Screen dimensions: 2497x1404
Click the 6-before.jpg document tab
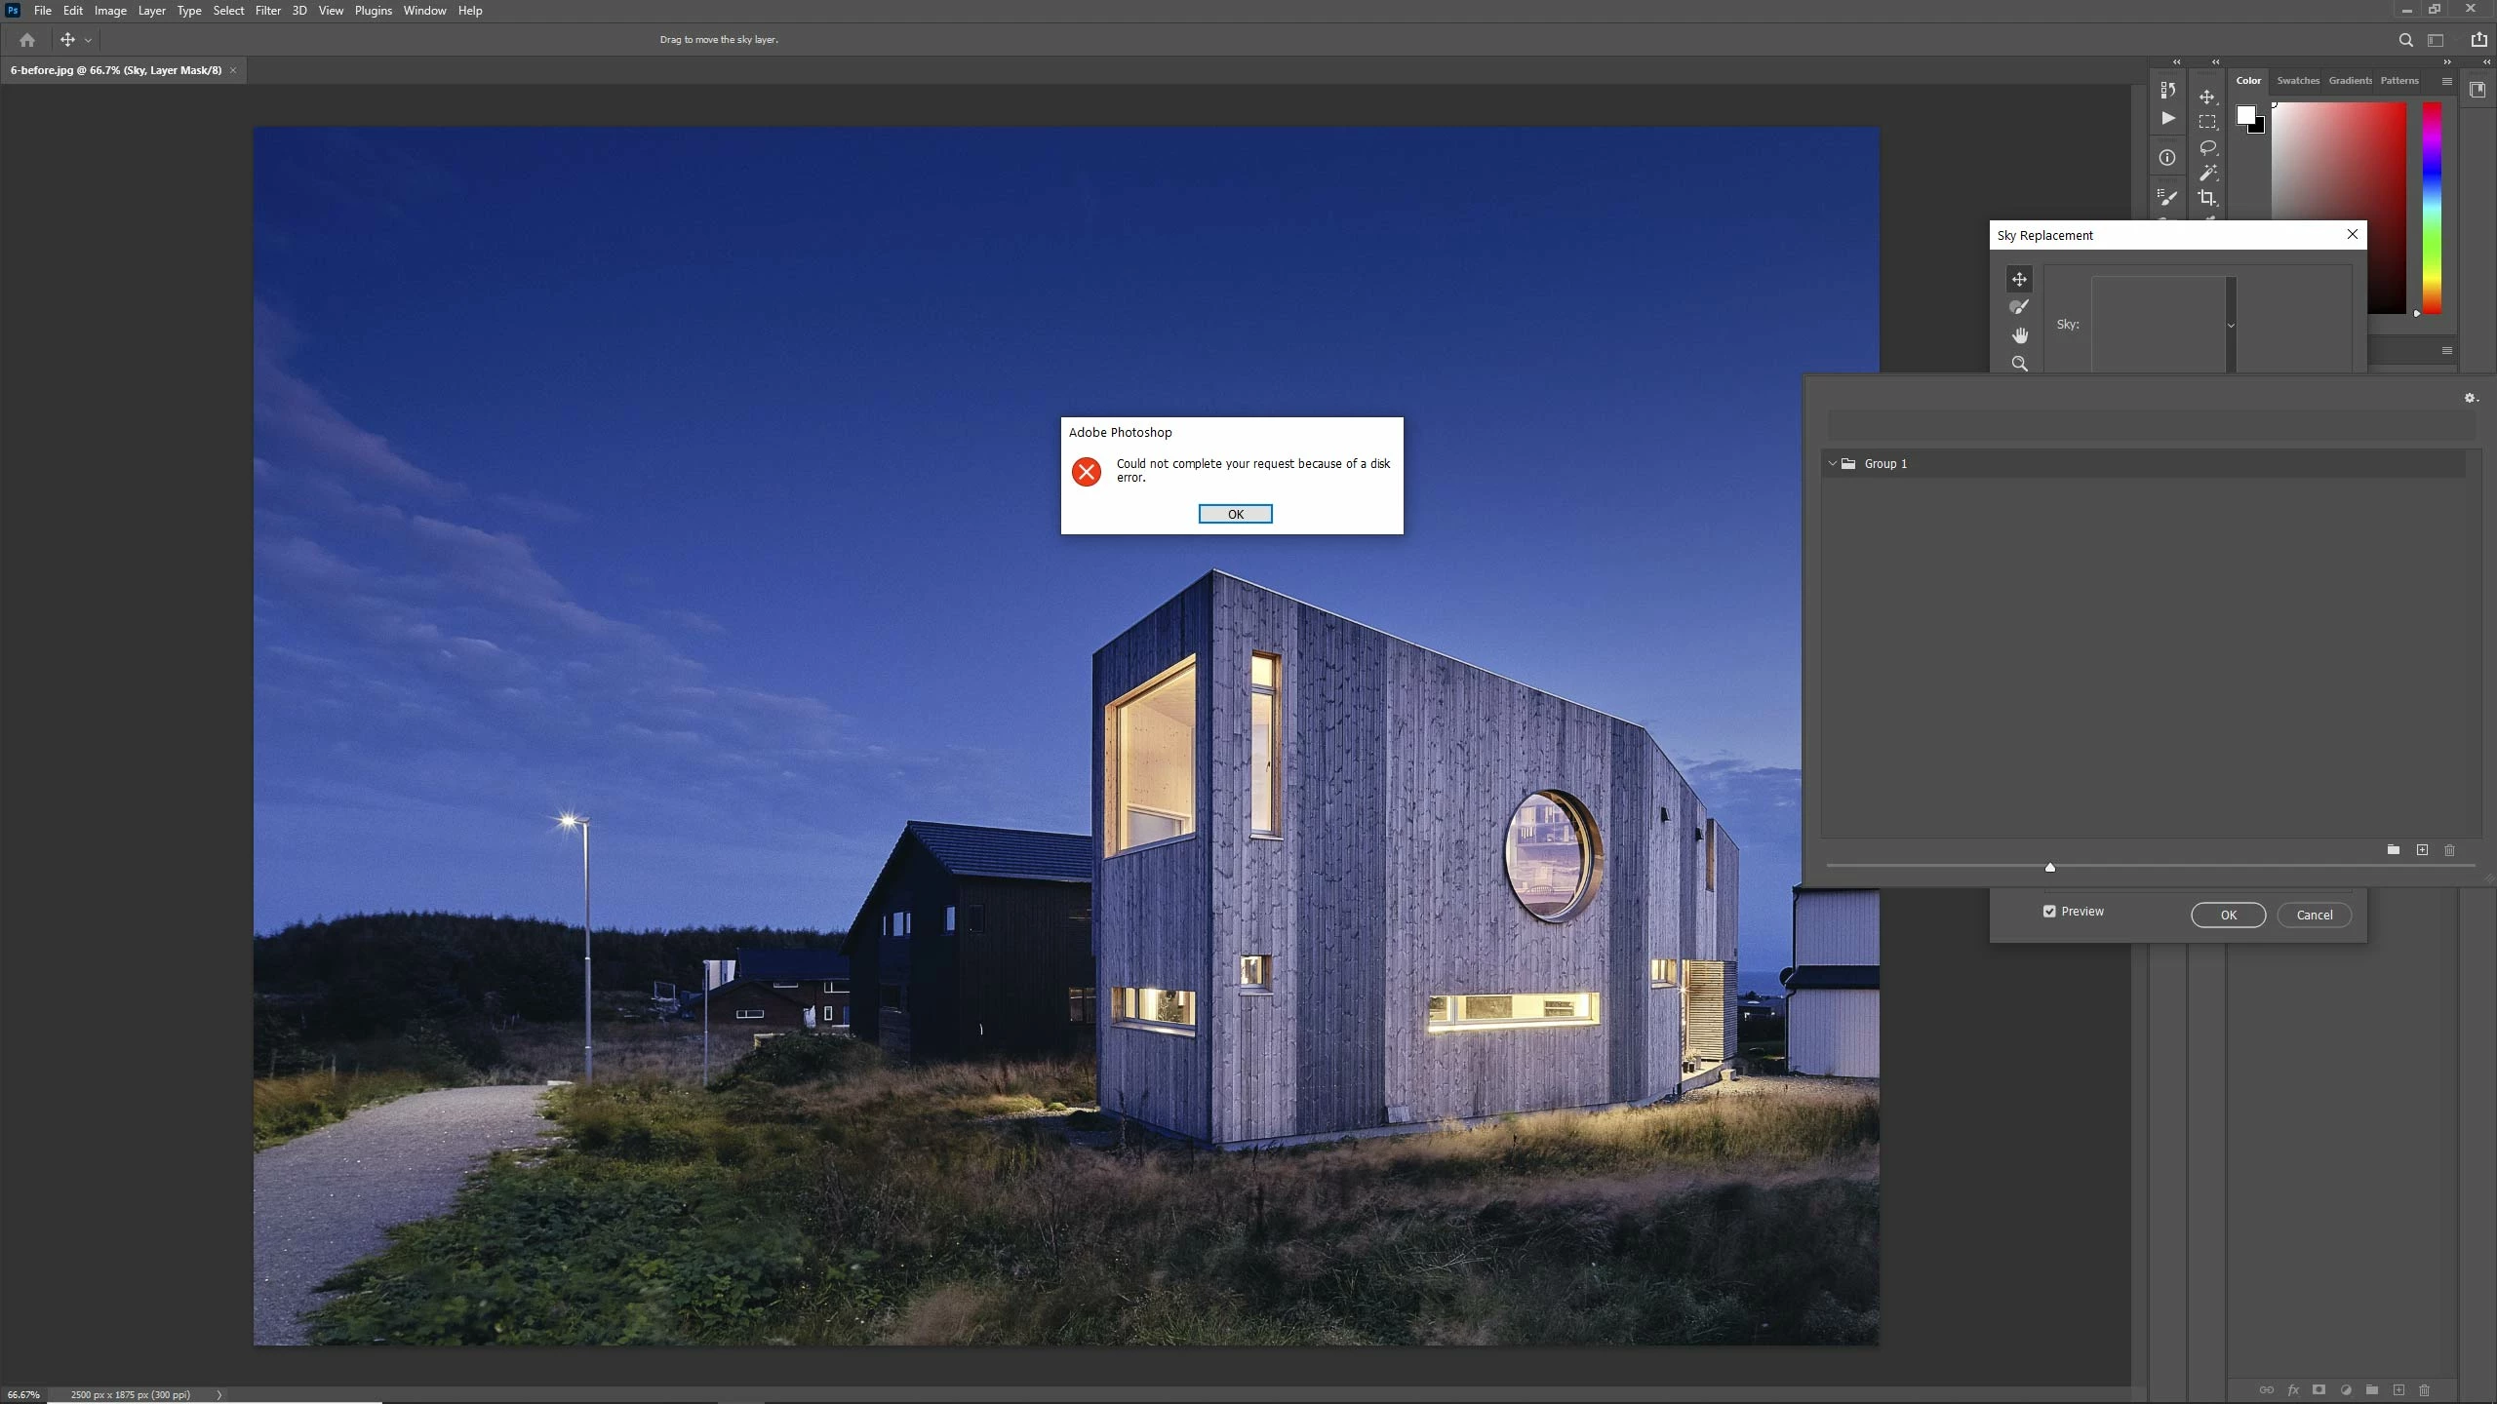point(115,70)
